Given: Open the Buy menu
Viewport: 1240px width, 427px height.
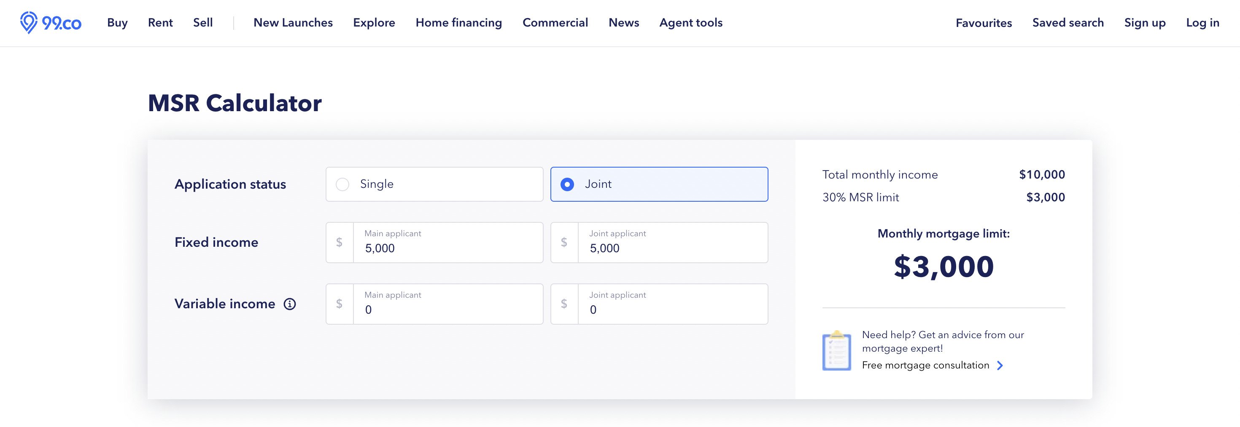Looking at the screenshot, I should (x=117, y=23).
